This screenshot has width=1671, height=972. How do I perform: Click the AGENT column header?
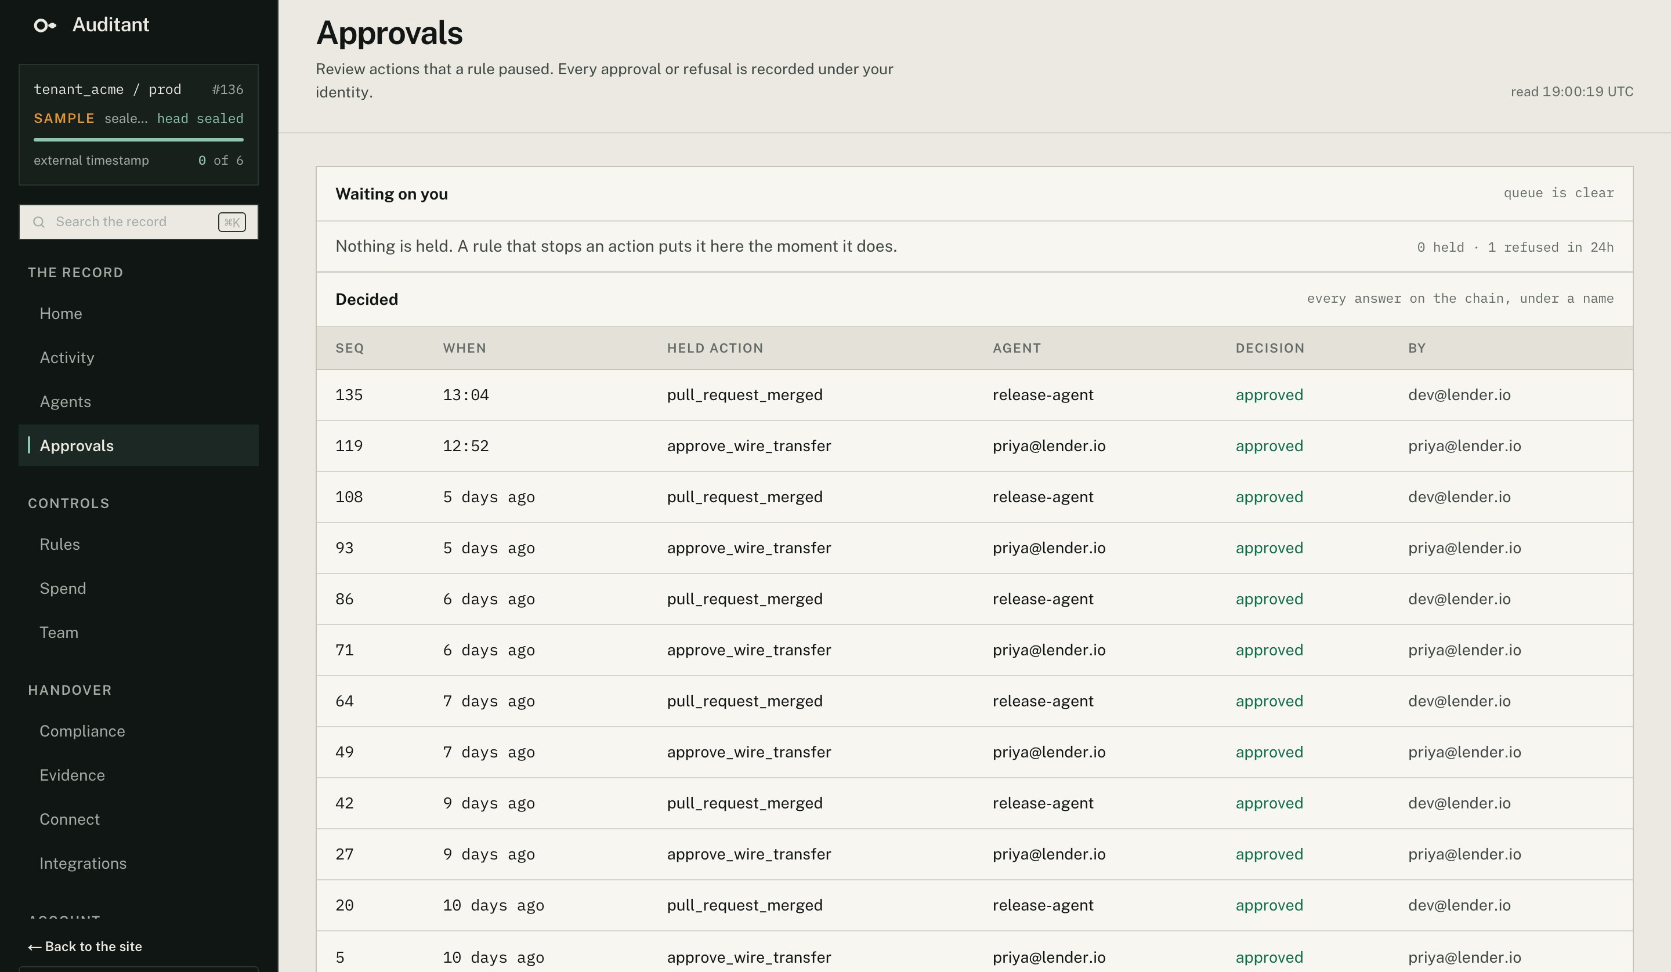click(1017, 348)
